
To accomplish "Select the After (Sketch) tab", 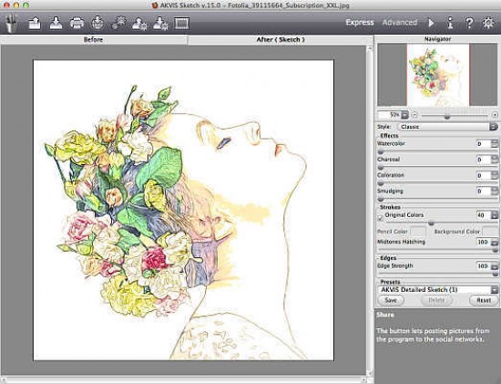I will (x=281, y=40).
